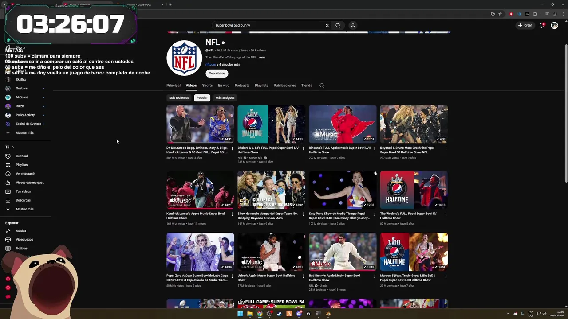
Task: Bookmark this page with the star icon
Action: click(500, 14)
